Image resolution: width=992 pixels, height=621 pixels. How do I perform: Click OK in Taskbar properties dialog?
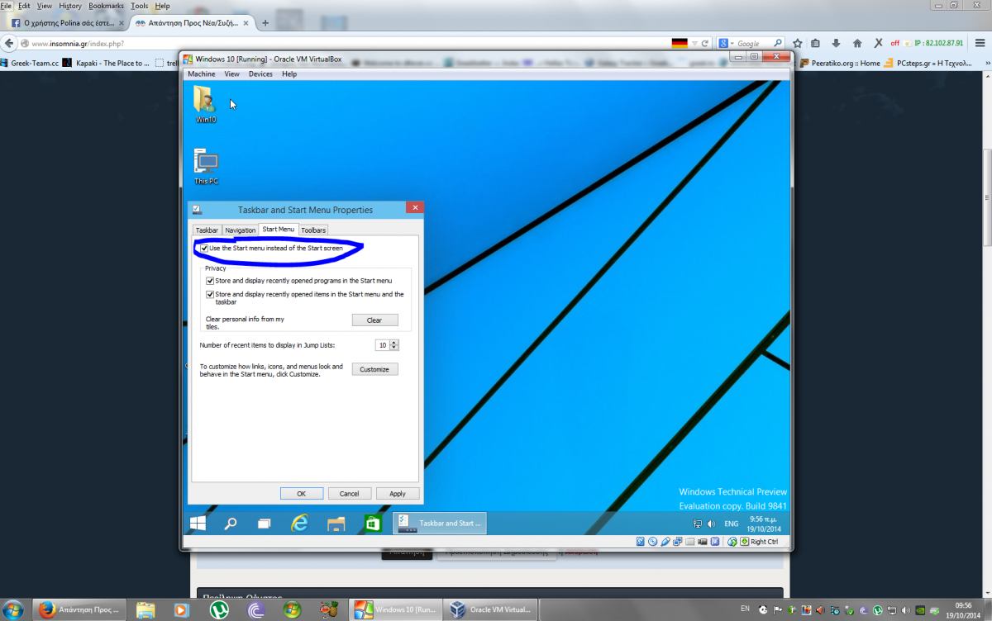point(302,493)
